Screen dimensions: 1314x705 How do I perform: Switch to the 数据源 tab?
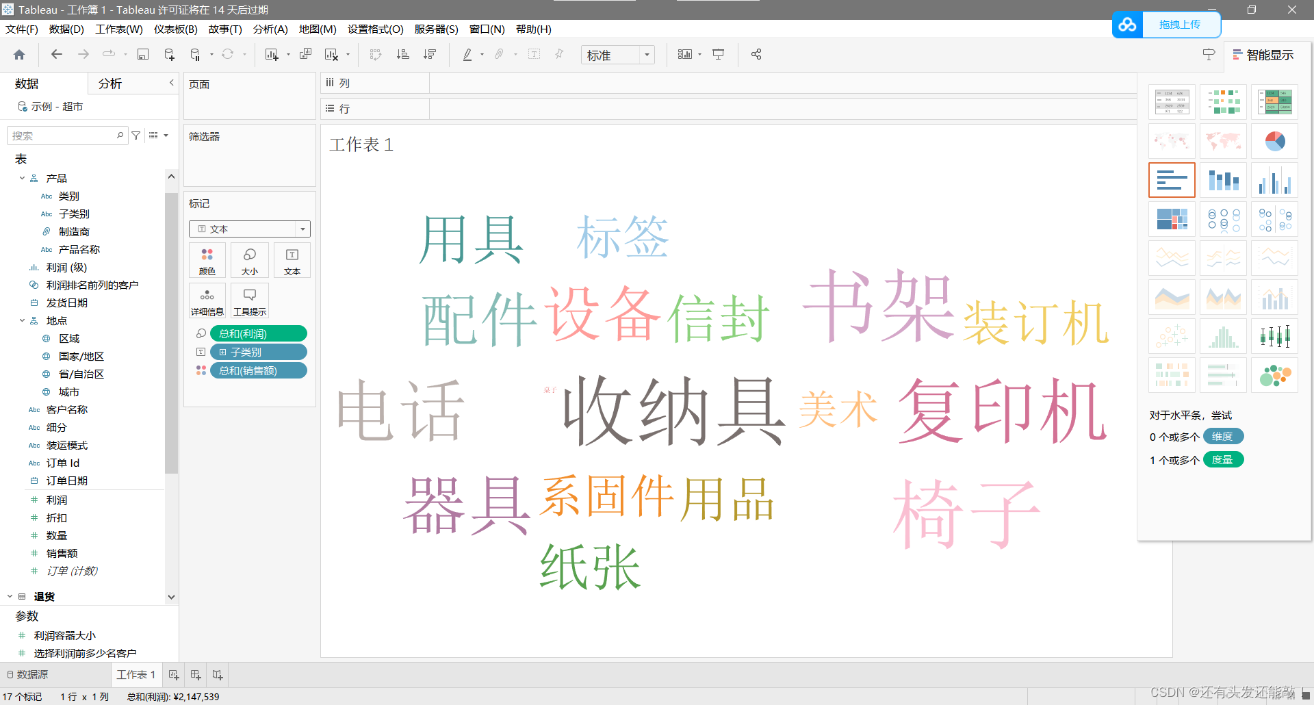pos(32,674)
